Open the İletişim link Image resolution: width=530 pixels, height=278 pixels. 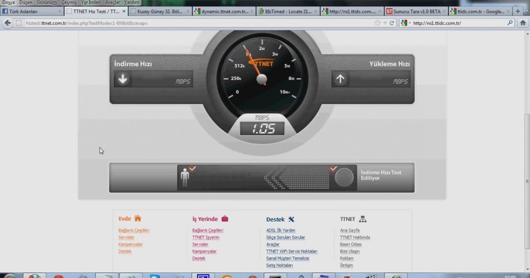(x=346, y=266)
